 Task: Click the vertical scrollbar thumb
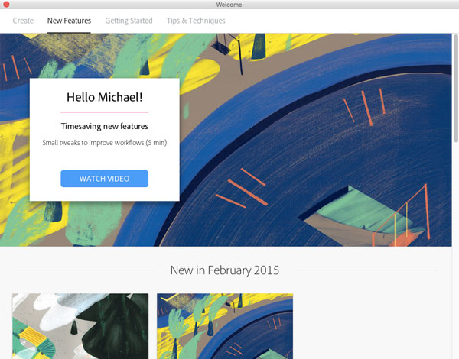tap(456, 89)
